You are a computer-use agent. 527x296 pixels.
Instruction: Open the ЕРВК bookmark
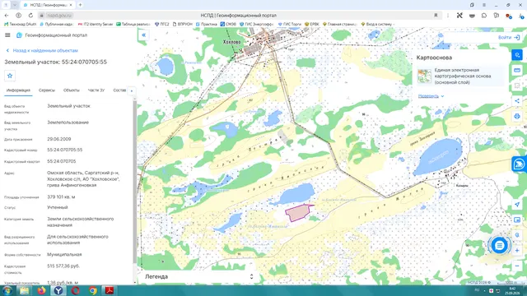[x=311, y=24]
